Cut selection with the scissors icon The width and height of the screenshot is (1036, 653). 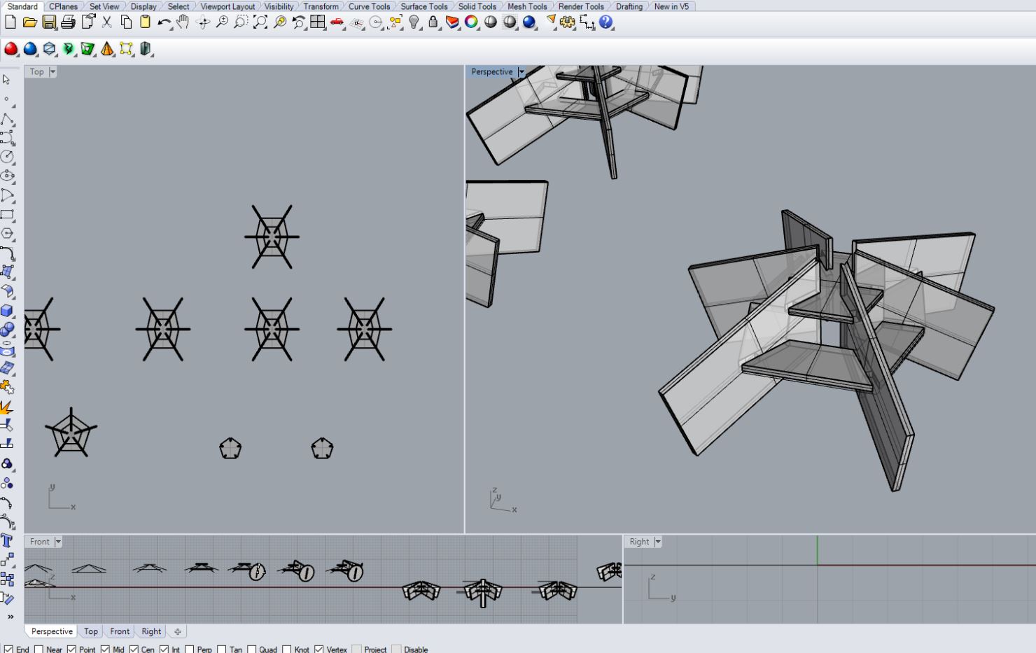107,22
